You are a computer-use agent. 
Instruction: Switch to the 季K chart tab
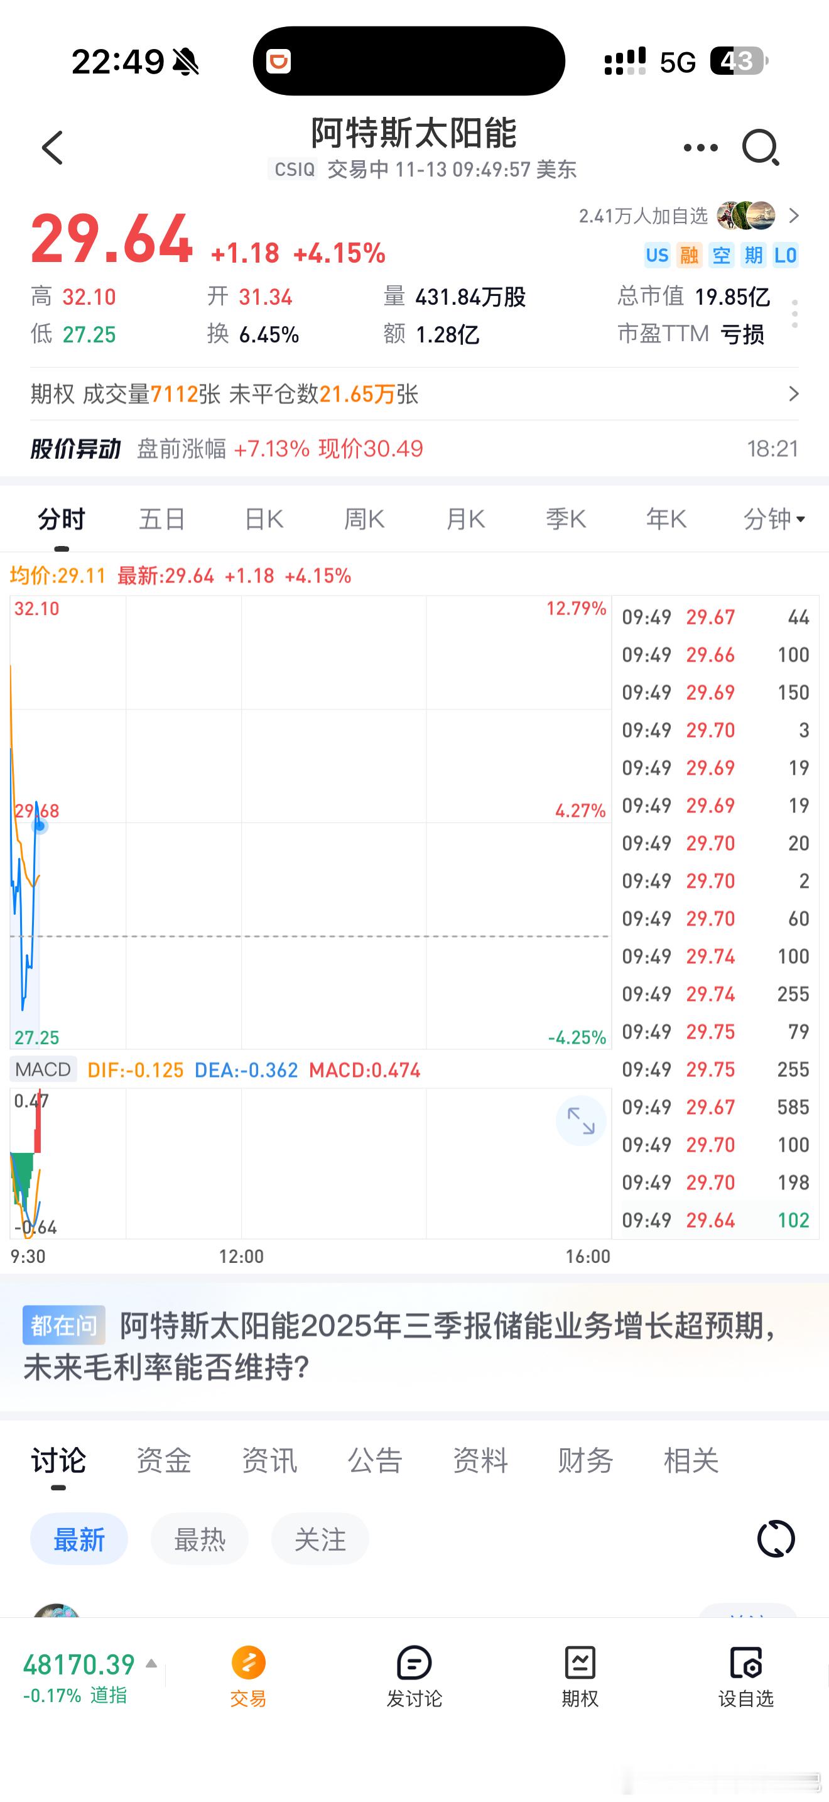click(566, 519)
